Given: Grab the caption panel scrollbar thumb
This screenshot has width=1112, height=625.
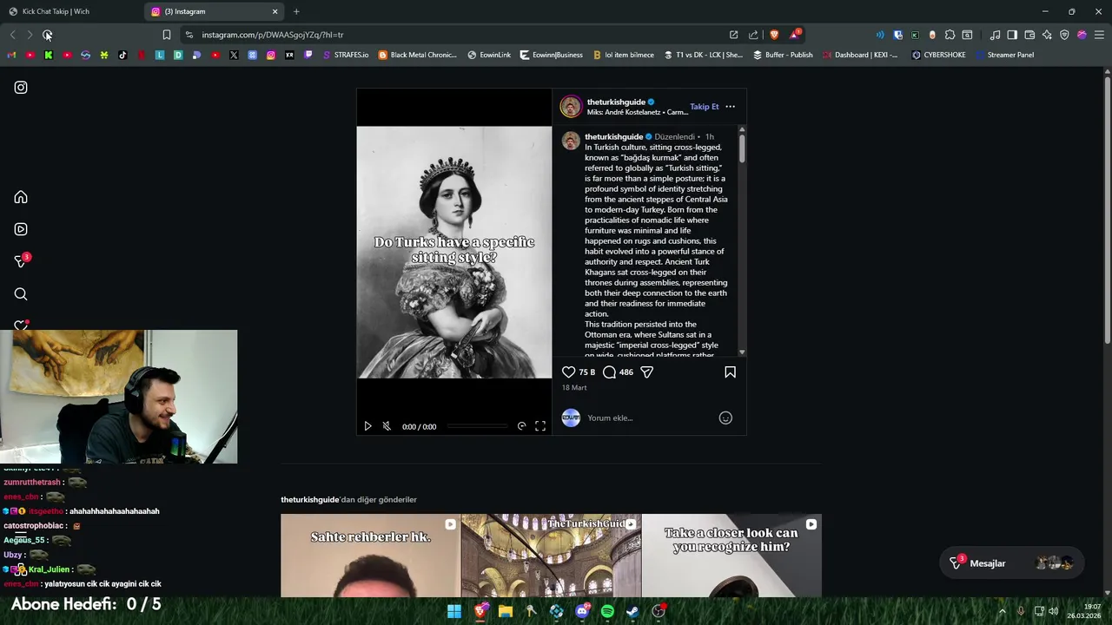Looking at the screenshot, I should coord(742,148).
